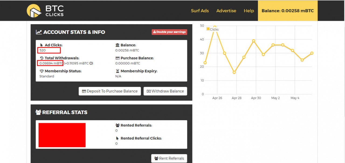Click the chart data point valued 39
Image resolution: width=345 pixels, height=163 pixels.
pyautogui.click(x=253, y=41)
